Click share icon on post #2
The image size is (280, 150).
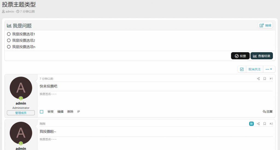(x=258, y=124)
